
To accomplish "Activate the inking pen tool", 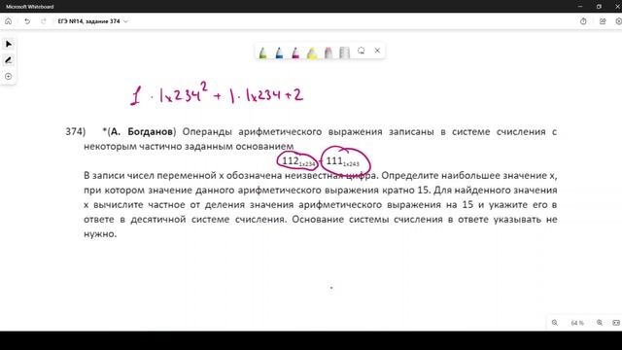I will click(x=9, y=60).
